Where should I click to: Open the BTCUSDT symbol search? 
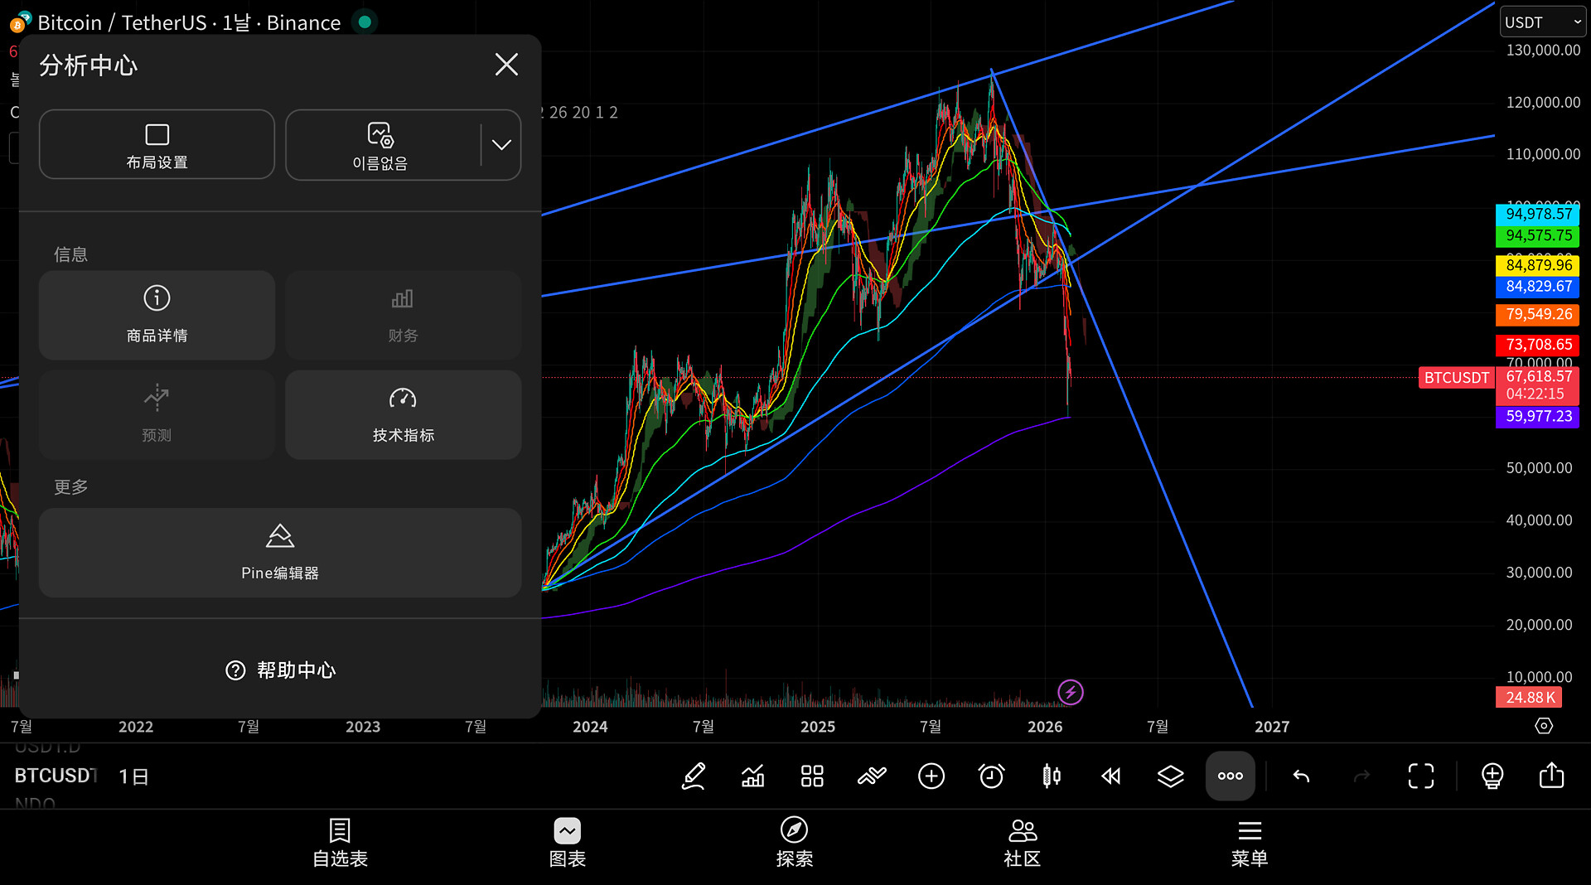[x=55, y=776]
